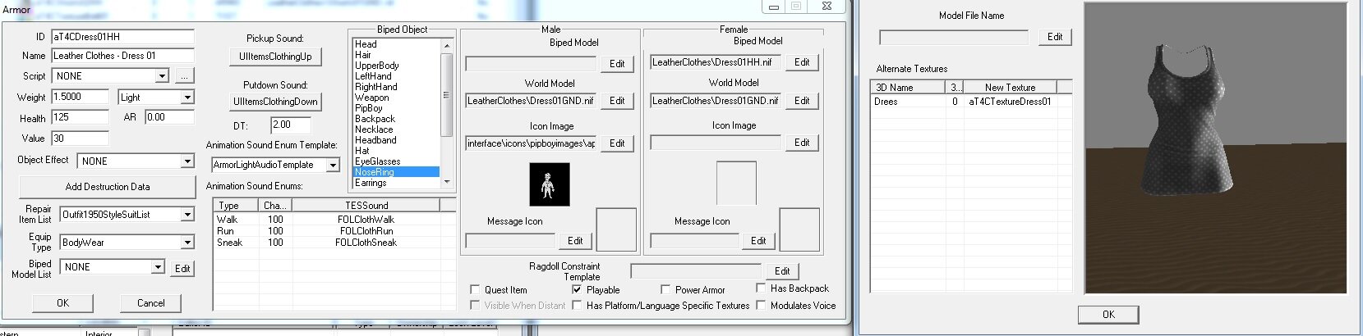
Task: Open the Light weight class dropdown
Action: pyautogui.click(x=187, y=98)
